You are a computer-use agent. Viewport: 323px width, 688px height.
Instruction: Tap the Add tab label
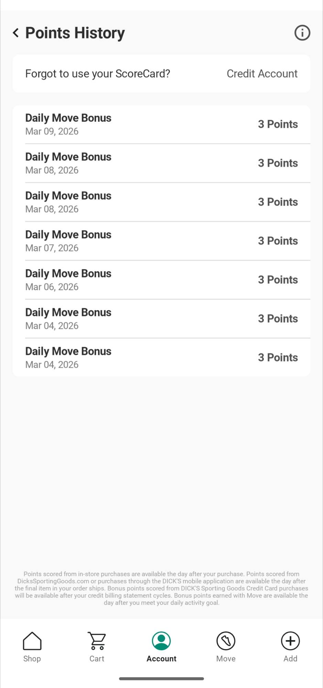pos(290,659)
